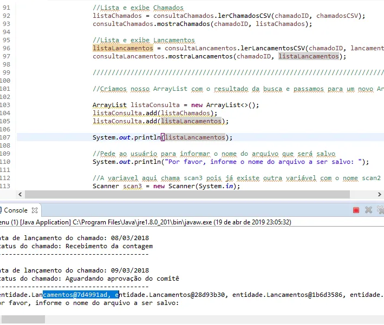Click 'scan3' variable on line 113
The image size is (384, 325).
pos(132,186)
